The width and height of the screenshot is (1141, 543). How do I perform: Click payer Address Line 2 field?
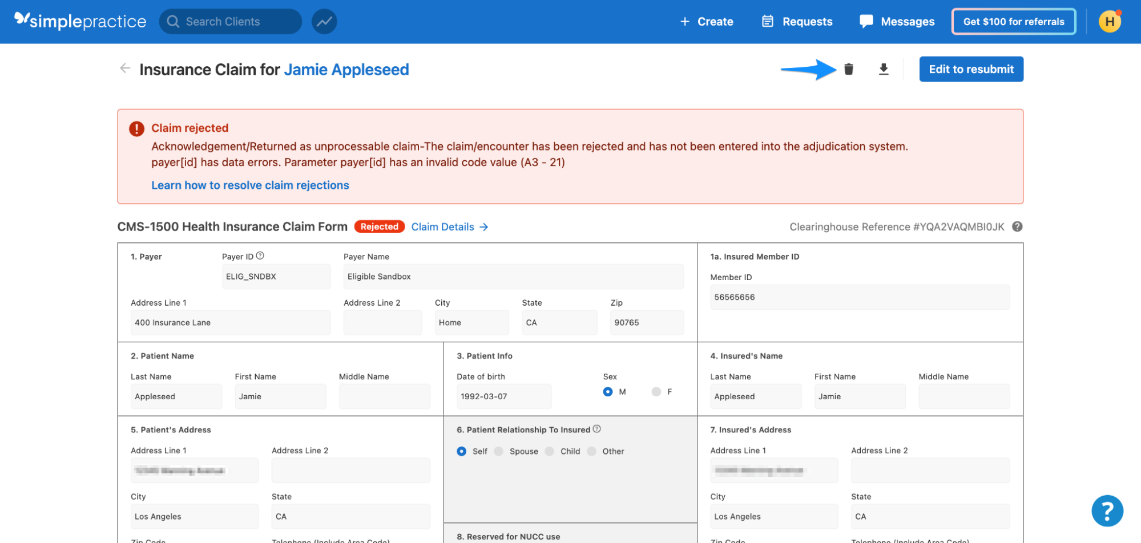click(382, 323)
